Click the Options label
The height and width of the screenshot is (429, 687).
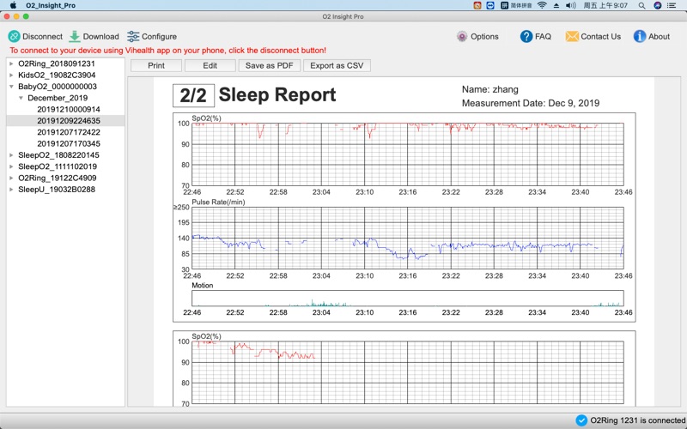[484, 36]
